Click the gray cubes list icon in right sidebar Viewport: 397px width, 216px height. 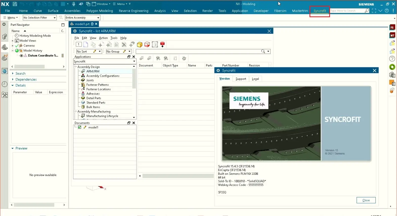click(x=392, y=75)
